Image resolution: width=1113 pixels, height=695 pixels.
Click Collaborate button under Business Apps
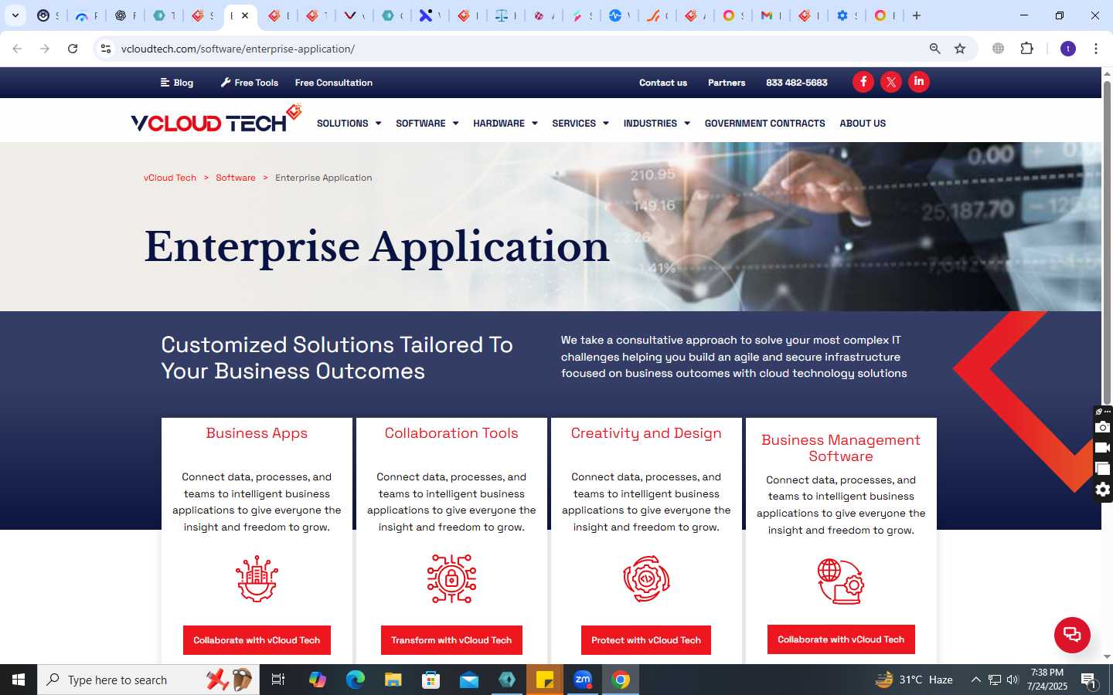[257, 640]
